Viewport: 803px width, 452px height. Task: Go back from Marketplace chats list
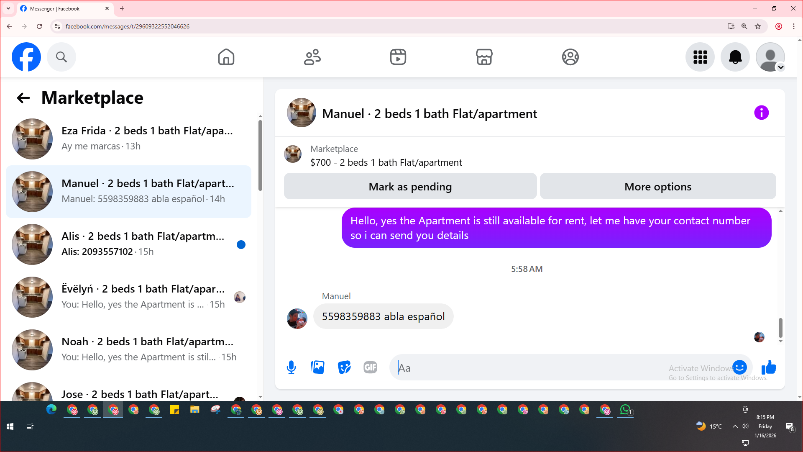tap(23, 98)
